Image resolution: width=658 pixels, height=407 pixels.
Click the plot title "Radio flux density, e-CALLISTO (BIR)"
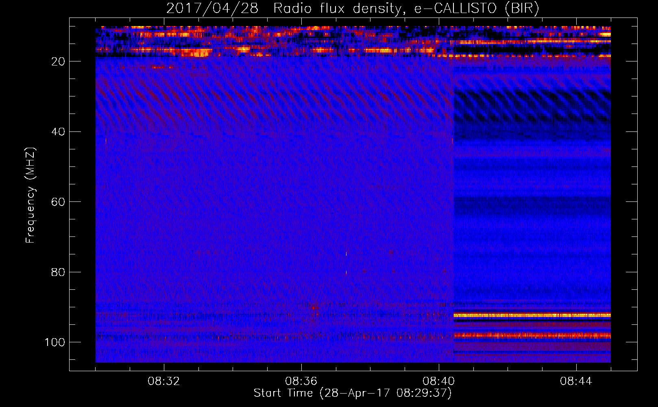406,8
